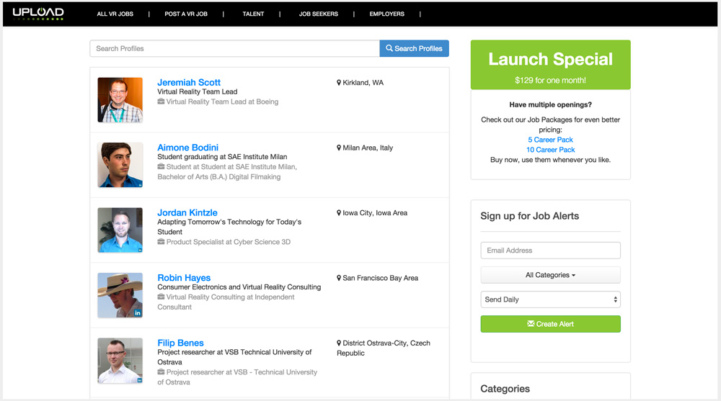Viewport: 721px width, 401px height.
Task: Open the All VR Jobs menu
Action: tap(116, 14)
